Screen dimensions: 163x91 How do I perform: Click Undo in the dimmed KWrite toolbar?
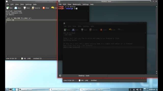[x=112, y=30]
